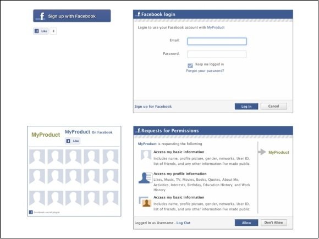Click the Facebook logo in login header
319x239 pixels.
(x=138, y=14)
